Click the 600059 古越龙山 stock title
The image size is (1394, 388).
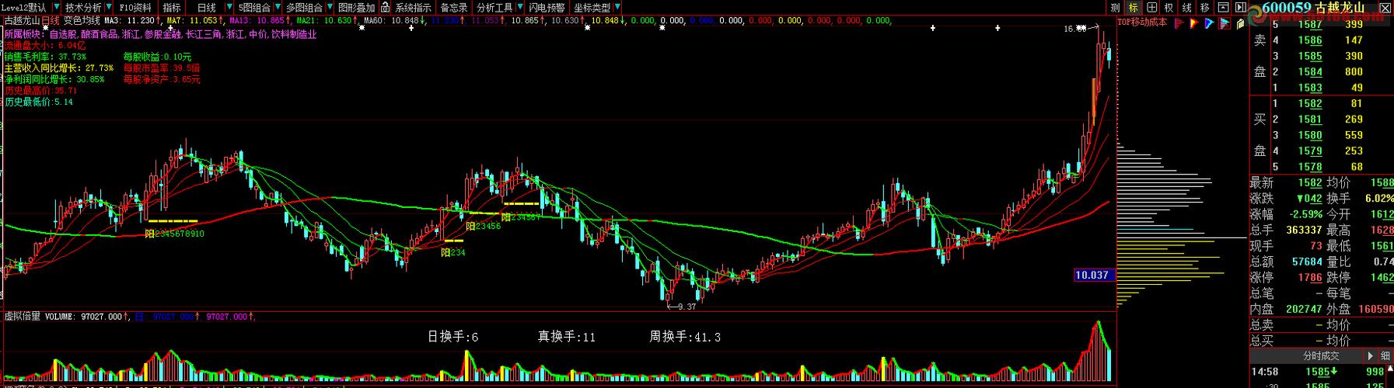tap(1313, 8)
